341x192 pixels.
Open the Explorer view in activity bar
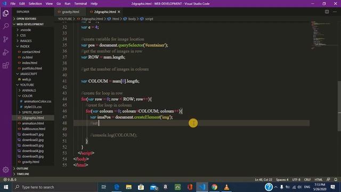[x=6, y=13]
